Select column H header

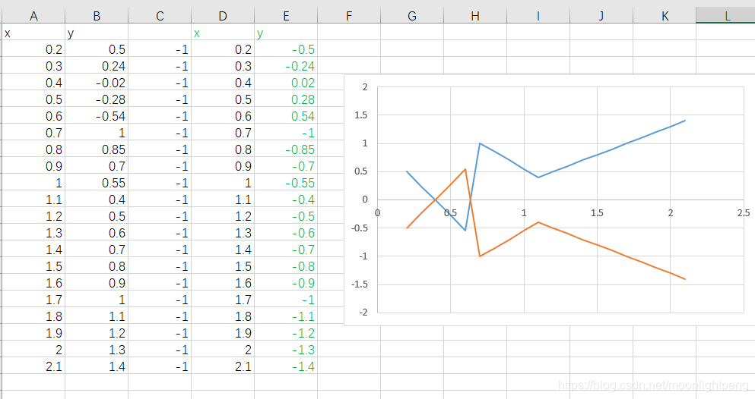pos(475,16)
